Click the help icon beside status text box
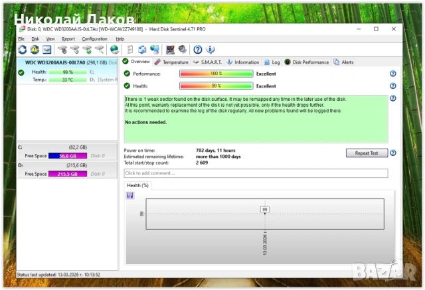This screenshot has height=290, width=425. (x=392, y=99)
